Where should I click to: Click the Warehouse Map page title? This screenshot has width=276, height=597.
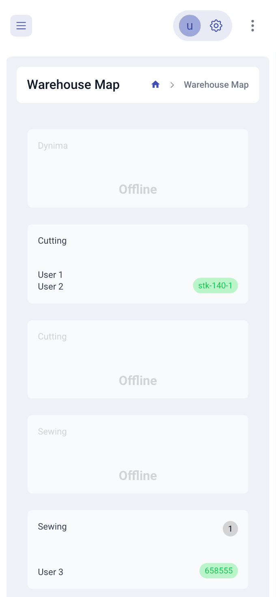(73, 84)
